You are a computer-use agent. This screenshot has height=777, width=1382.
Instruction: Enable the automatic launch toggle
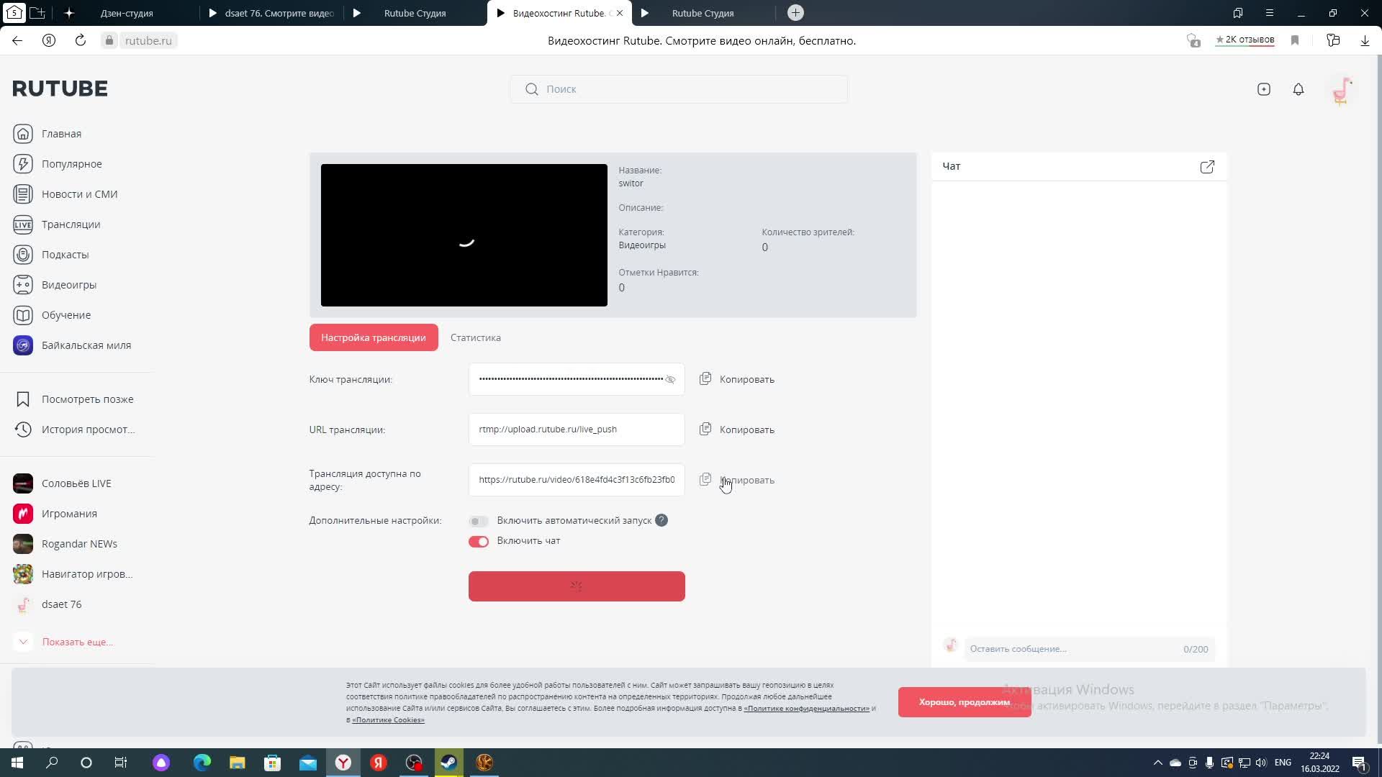478,521
